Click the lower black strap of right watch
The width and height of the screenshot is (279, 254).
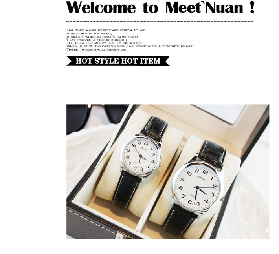point(179,220)
